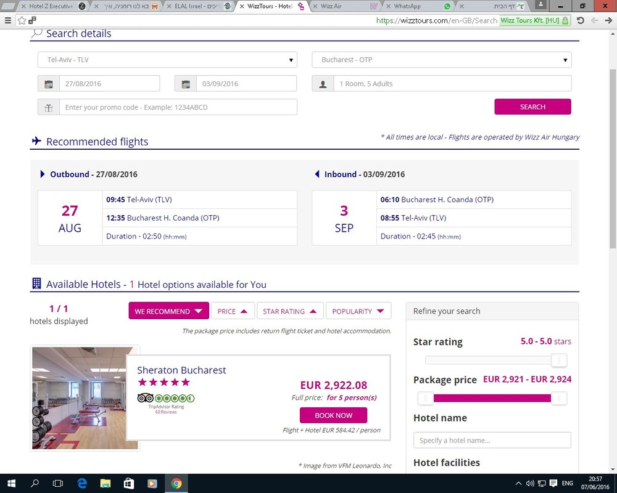Open the Bucharest - OTP destination dropdown
617x493 pixels.
pyautogui.click(x=442, y=60)
